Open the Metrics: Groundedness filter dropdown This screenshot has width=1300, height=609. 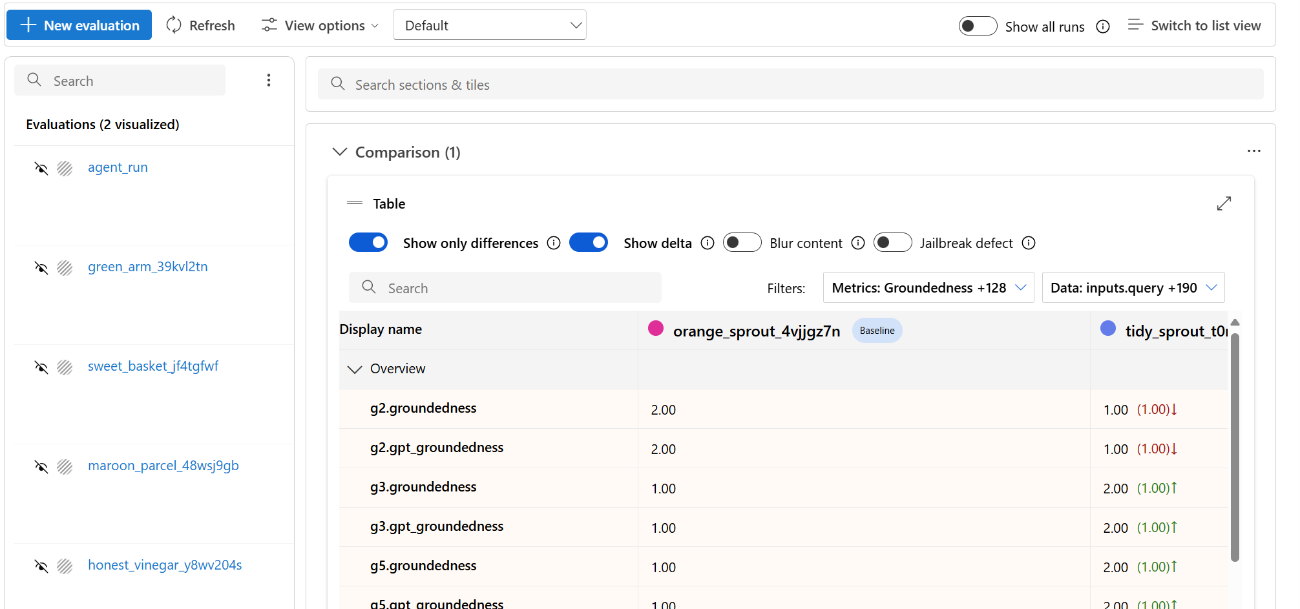tap(928, 287)
